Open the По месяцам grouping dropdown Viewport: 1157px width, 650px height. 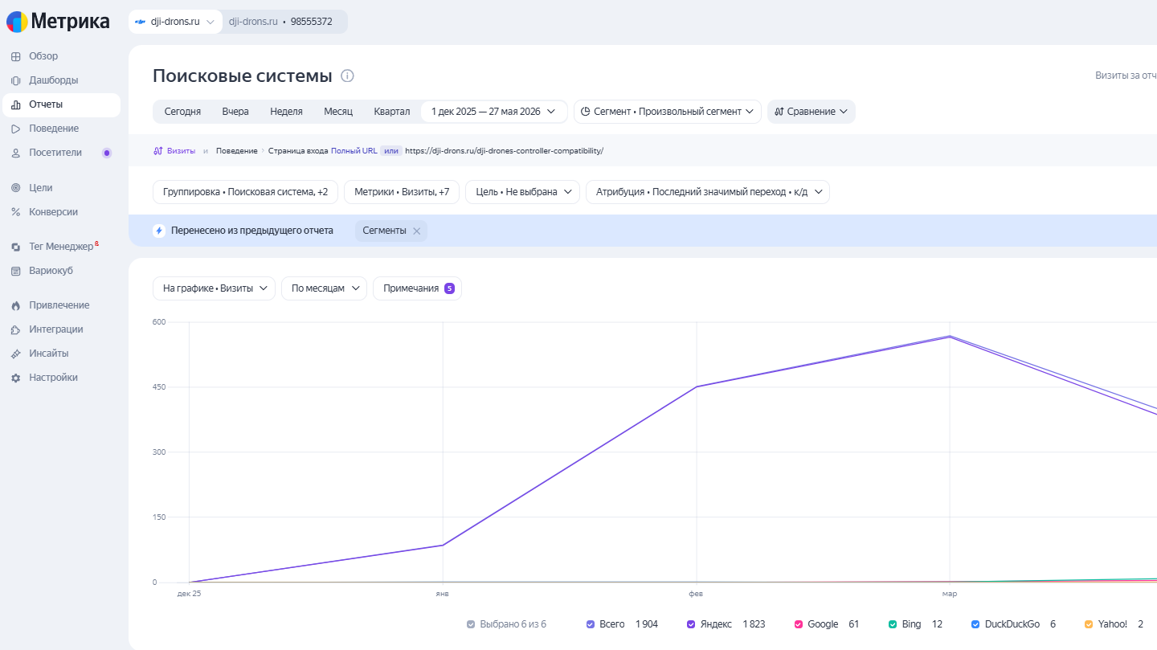click(324, 288)
